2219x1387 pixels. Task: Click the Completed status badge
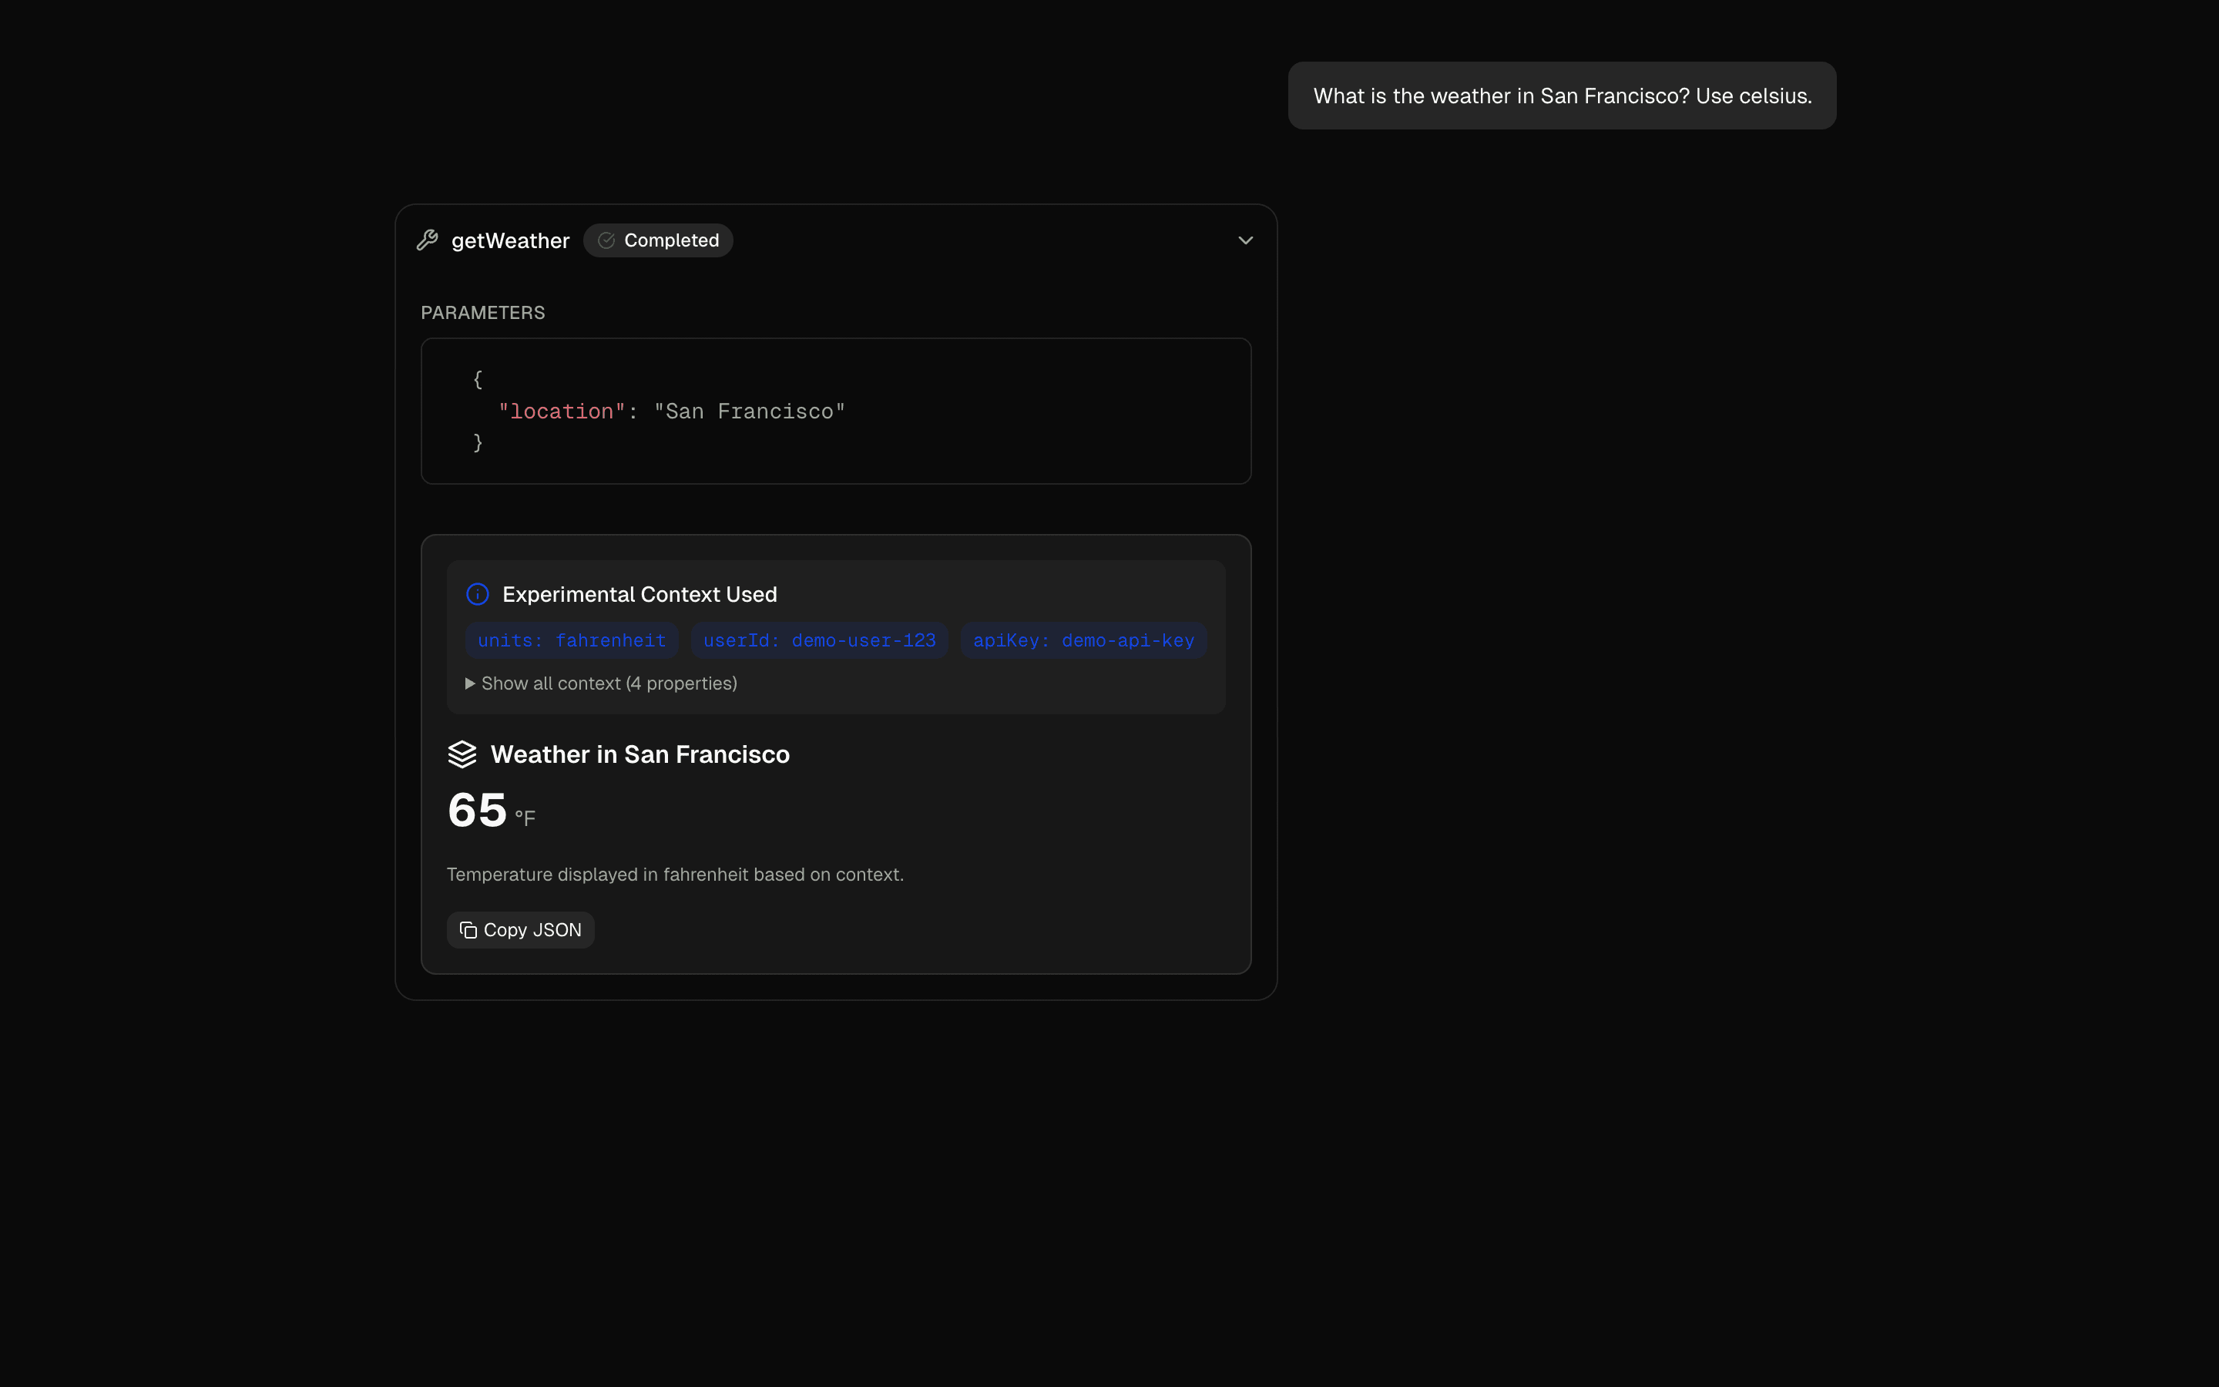click(x=658, y=240)
